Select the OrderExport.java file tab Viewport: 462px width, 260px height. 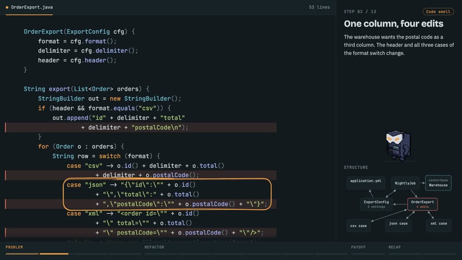click(29, 7)
